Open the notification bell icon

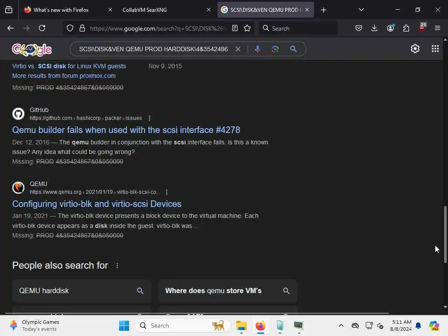pyautogui.click(x=418, y=325)
